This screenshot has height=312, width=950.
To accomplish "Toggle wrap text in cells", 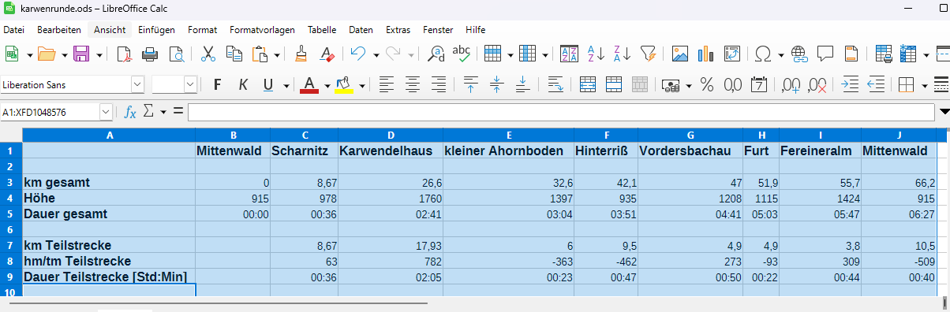I will pos(555,84).
